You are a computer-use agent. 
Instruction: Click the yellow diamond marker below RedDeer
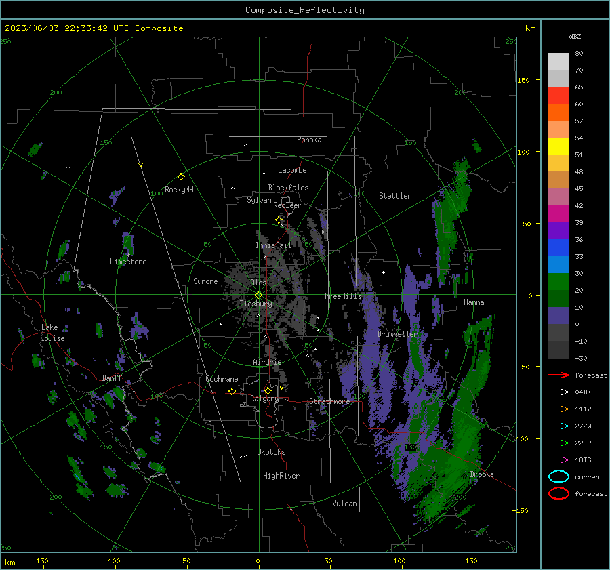pos(279,220)
